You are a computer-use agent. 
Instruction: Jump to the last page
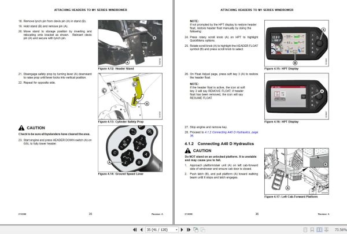pyautogui.click(x=189, y=230)
